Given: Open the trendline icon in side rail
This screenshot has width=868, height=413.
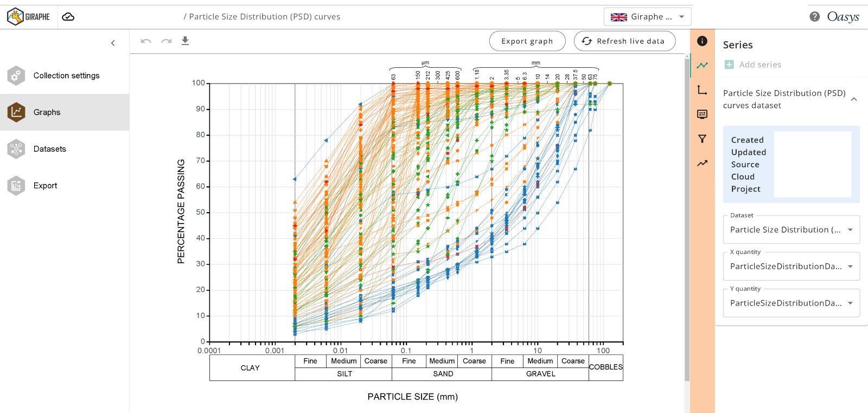Looking at the screenshot, I should pos(702,163).
